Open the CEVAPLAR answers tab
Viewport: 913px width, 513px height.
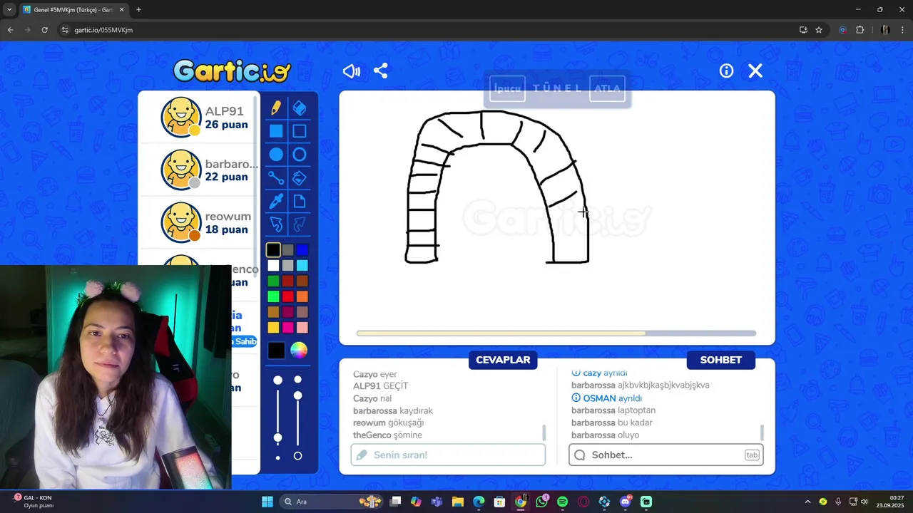[x=503, y=360]
